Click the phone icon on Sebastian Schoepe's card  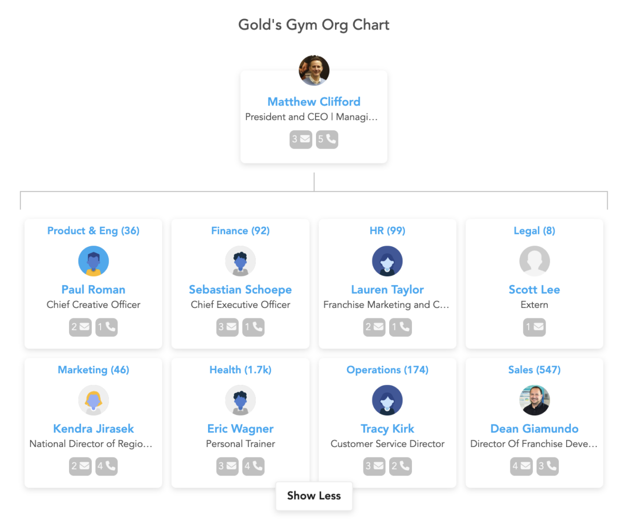click(x=253, y=327)
